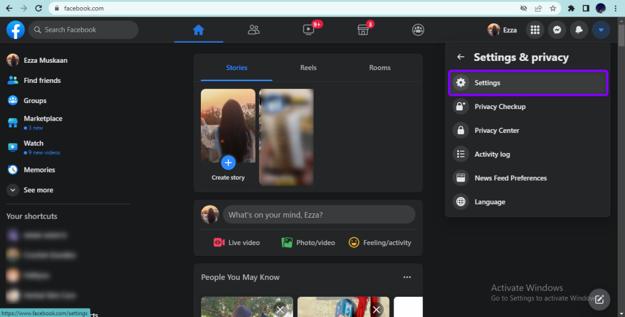
Task: Click the Facebook logo icon
Action: click(x=15, y=29)
